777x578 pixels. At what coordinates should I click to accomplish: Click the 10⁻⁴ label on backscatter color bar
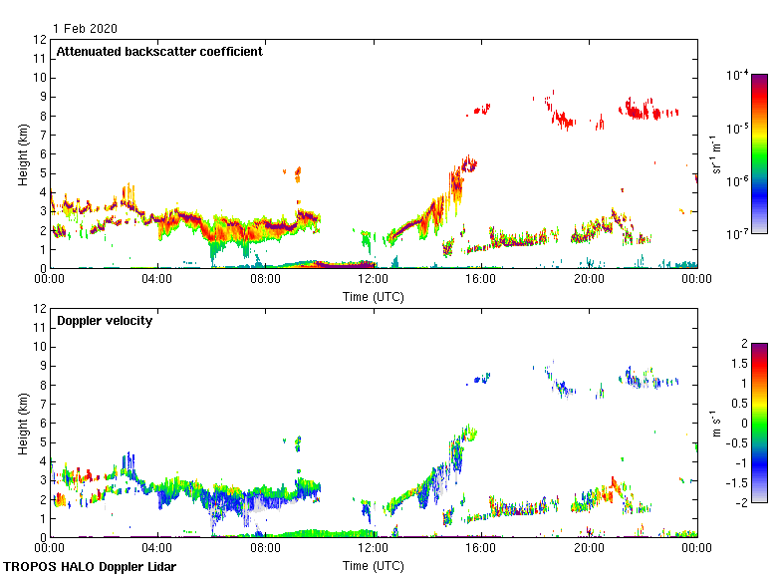point(738,76)
